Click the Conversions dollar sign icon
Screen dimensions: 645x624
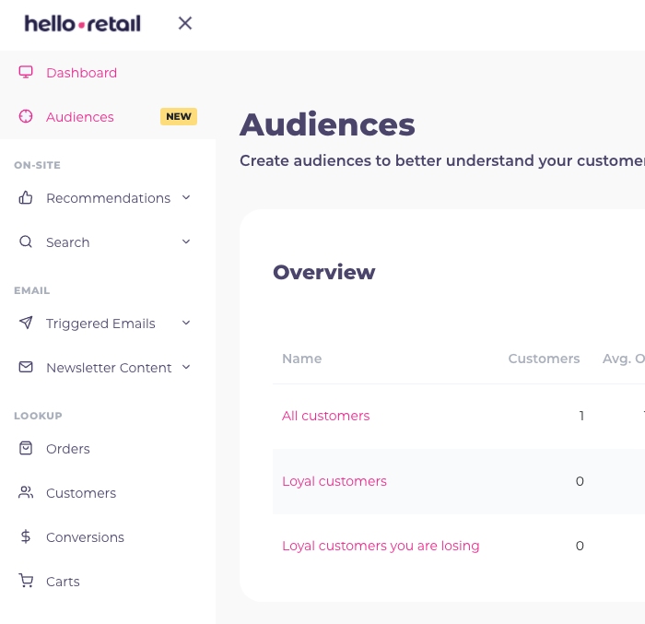(26, 537)
